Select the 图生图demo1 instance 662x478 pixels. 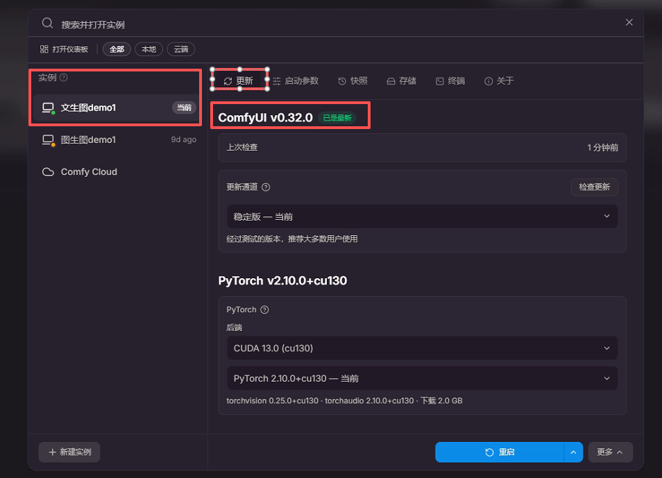point(115,139)
